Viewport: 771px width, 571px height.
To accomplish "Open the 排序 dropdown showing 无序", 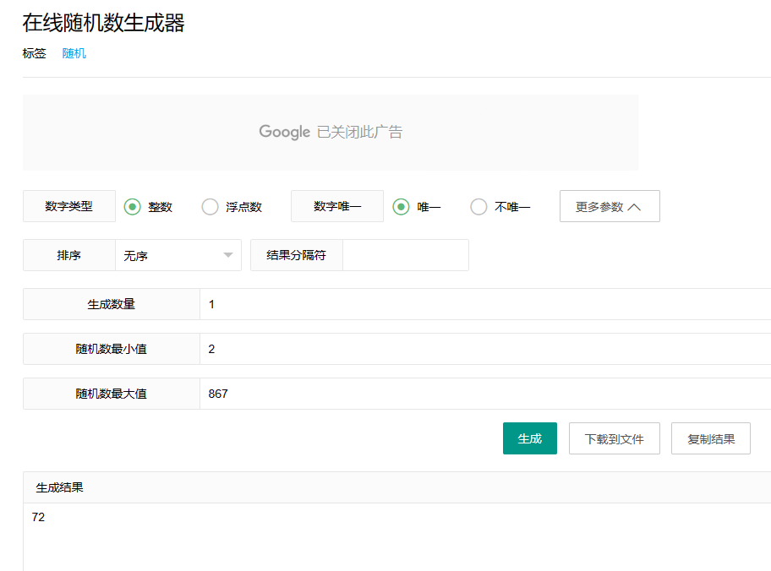I will pos(178,255).
